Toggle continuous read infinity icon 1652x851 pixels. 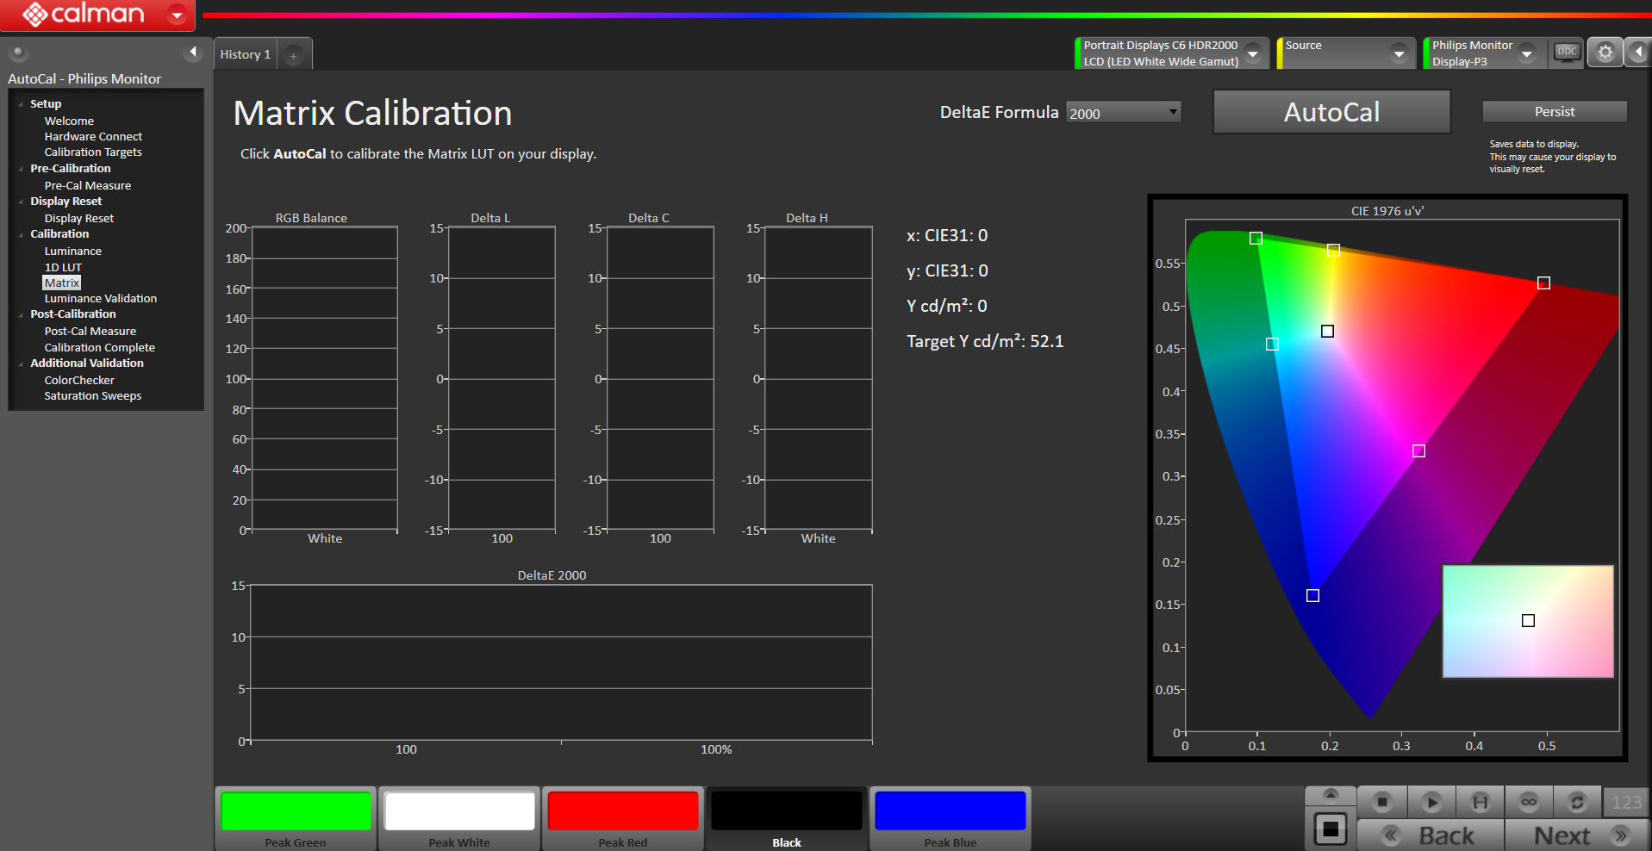[1529, 802]
